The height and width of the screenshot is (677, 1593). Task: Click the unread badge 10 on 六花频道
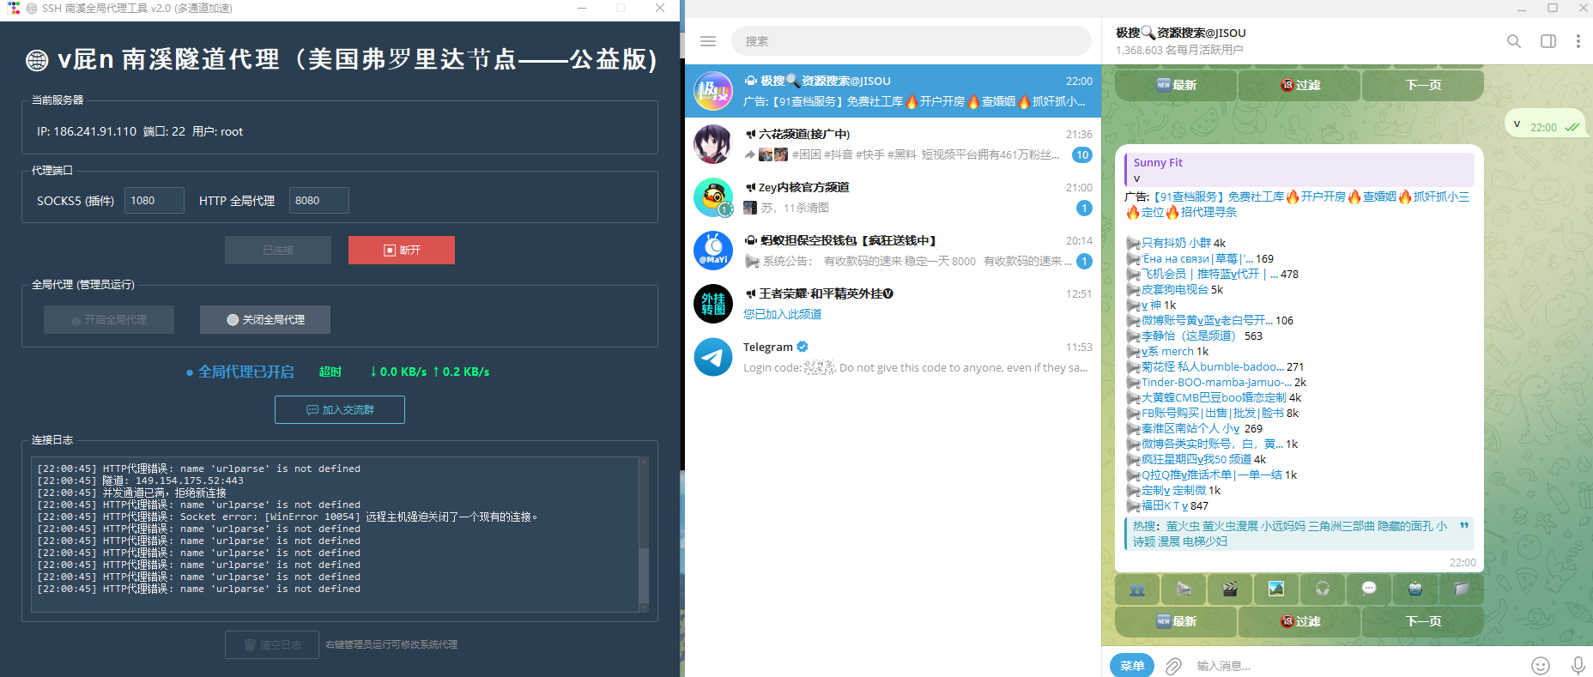coord(1082,155)
